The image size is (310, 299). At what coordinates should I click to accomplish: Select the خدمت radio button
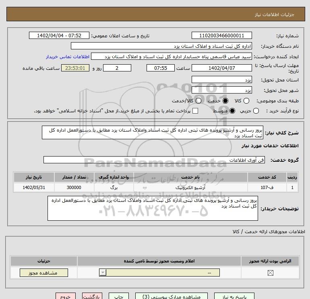click(x=225, y=101)
